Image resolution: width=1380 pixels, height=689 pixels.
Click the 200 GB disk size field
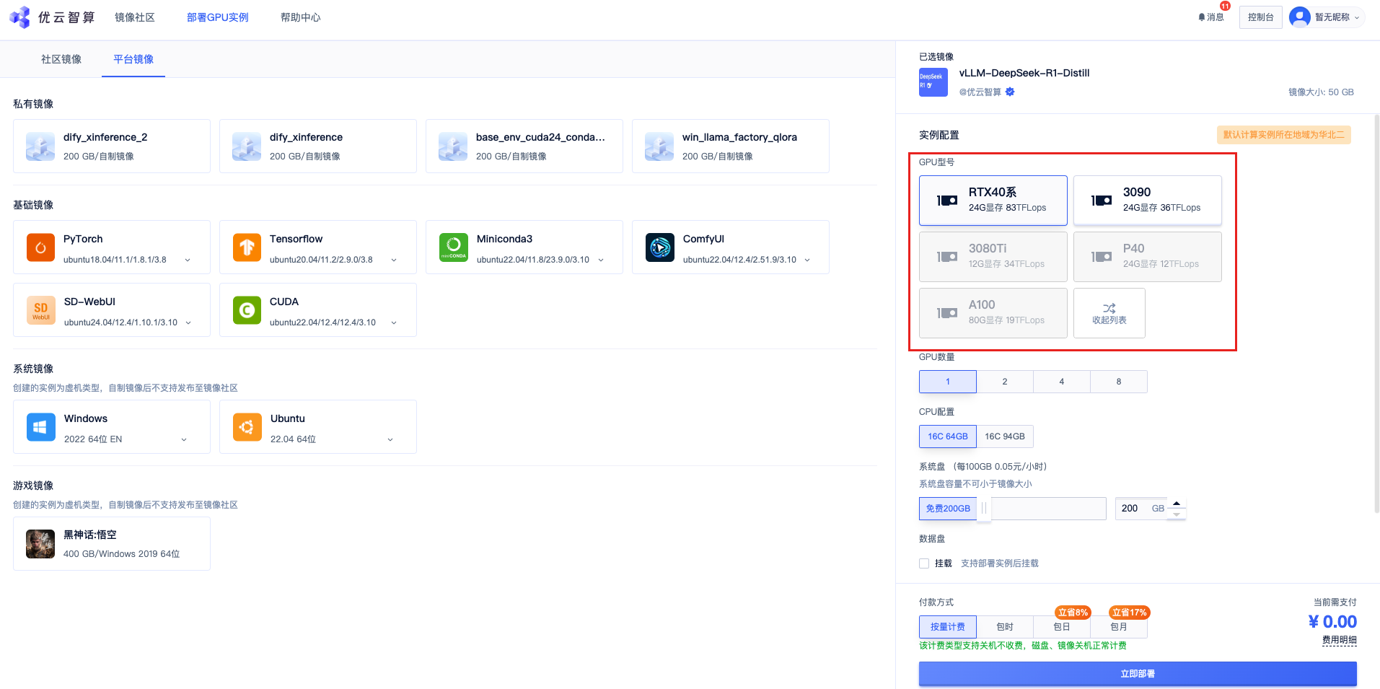coord(1142,509)
